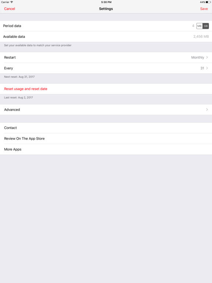
Task: Tap the Carrier label in status bar
Action: [x=5, y=2]
